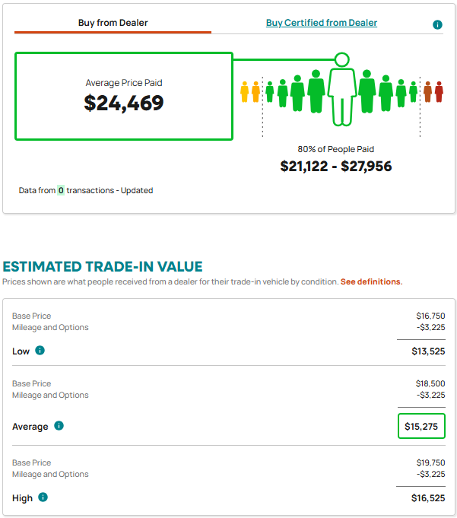Image resolution: width=457 pixels, height=518 pixels.
Task: Select the Low trade-in value $13,525
Action: (x=428, y=351)
